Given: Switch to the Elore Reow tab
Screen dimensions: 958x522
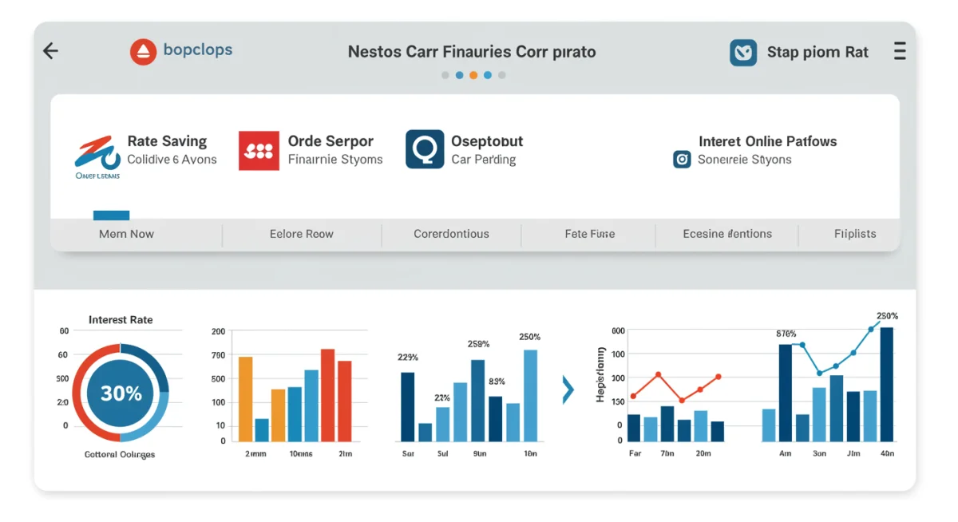Looking at the screenshot, I should pos(302,234).
